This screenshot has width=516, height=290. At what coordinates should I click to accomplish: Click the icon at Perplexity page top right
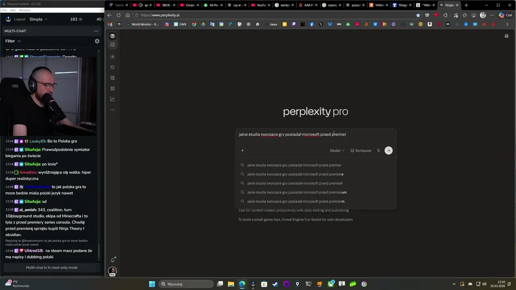[507, 36]
